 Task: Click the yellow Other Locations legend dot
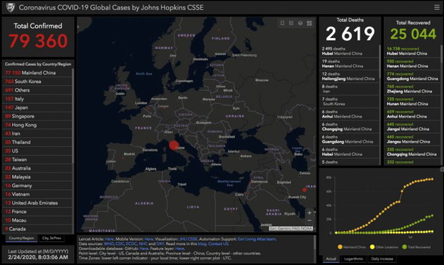372,247
